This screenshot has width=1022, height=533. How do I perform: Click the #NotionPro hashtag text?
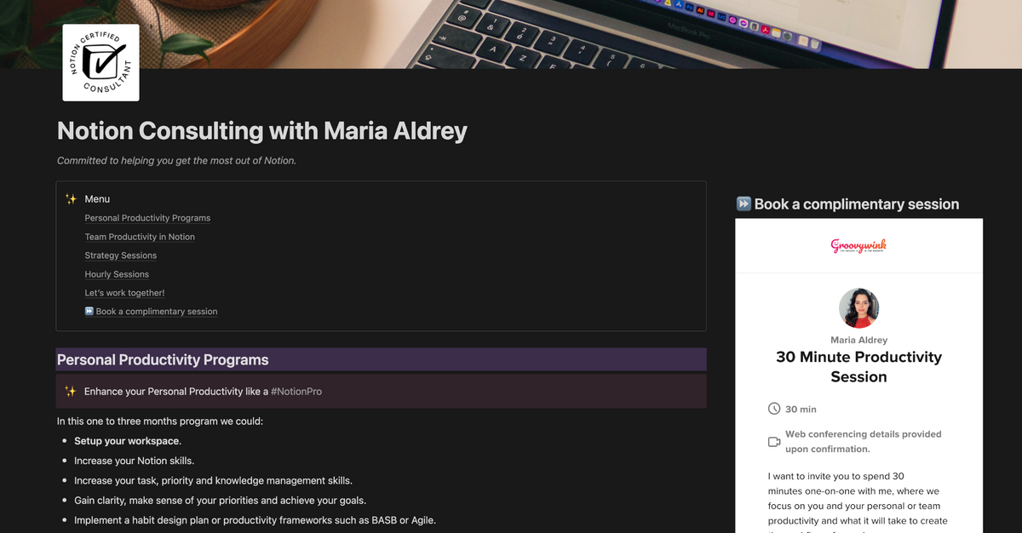(x=296, y=392)
